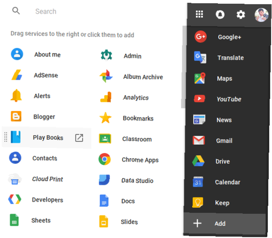This screenshot has height=238, width=272.
Task: Click the Album Archive pinwheel icon
Action: pos(106,76)
